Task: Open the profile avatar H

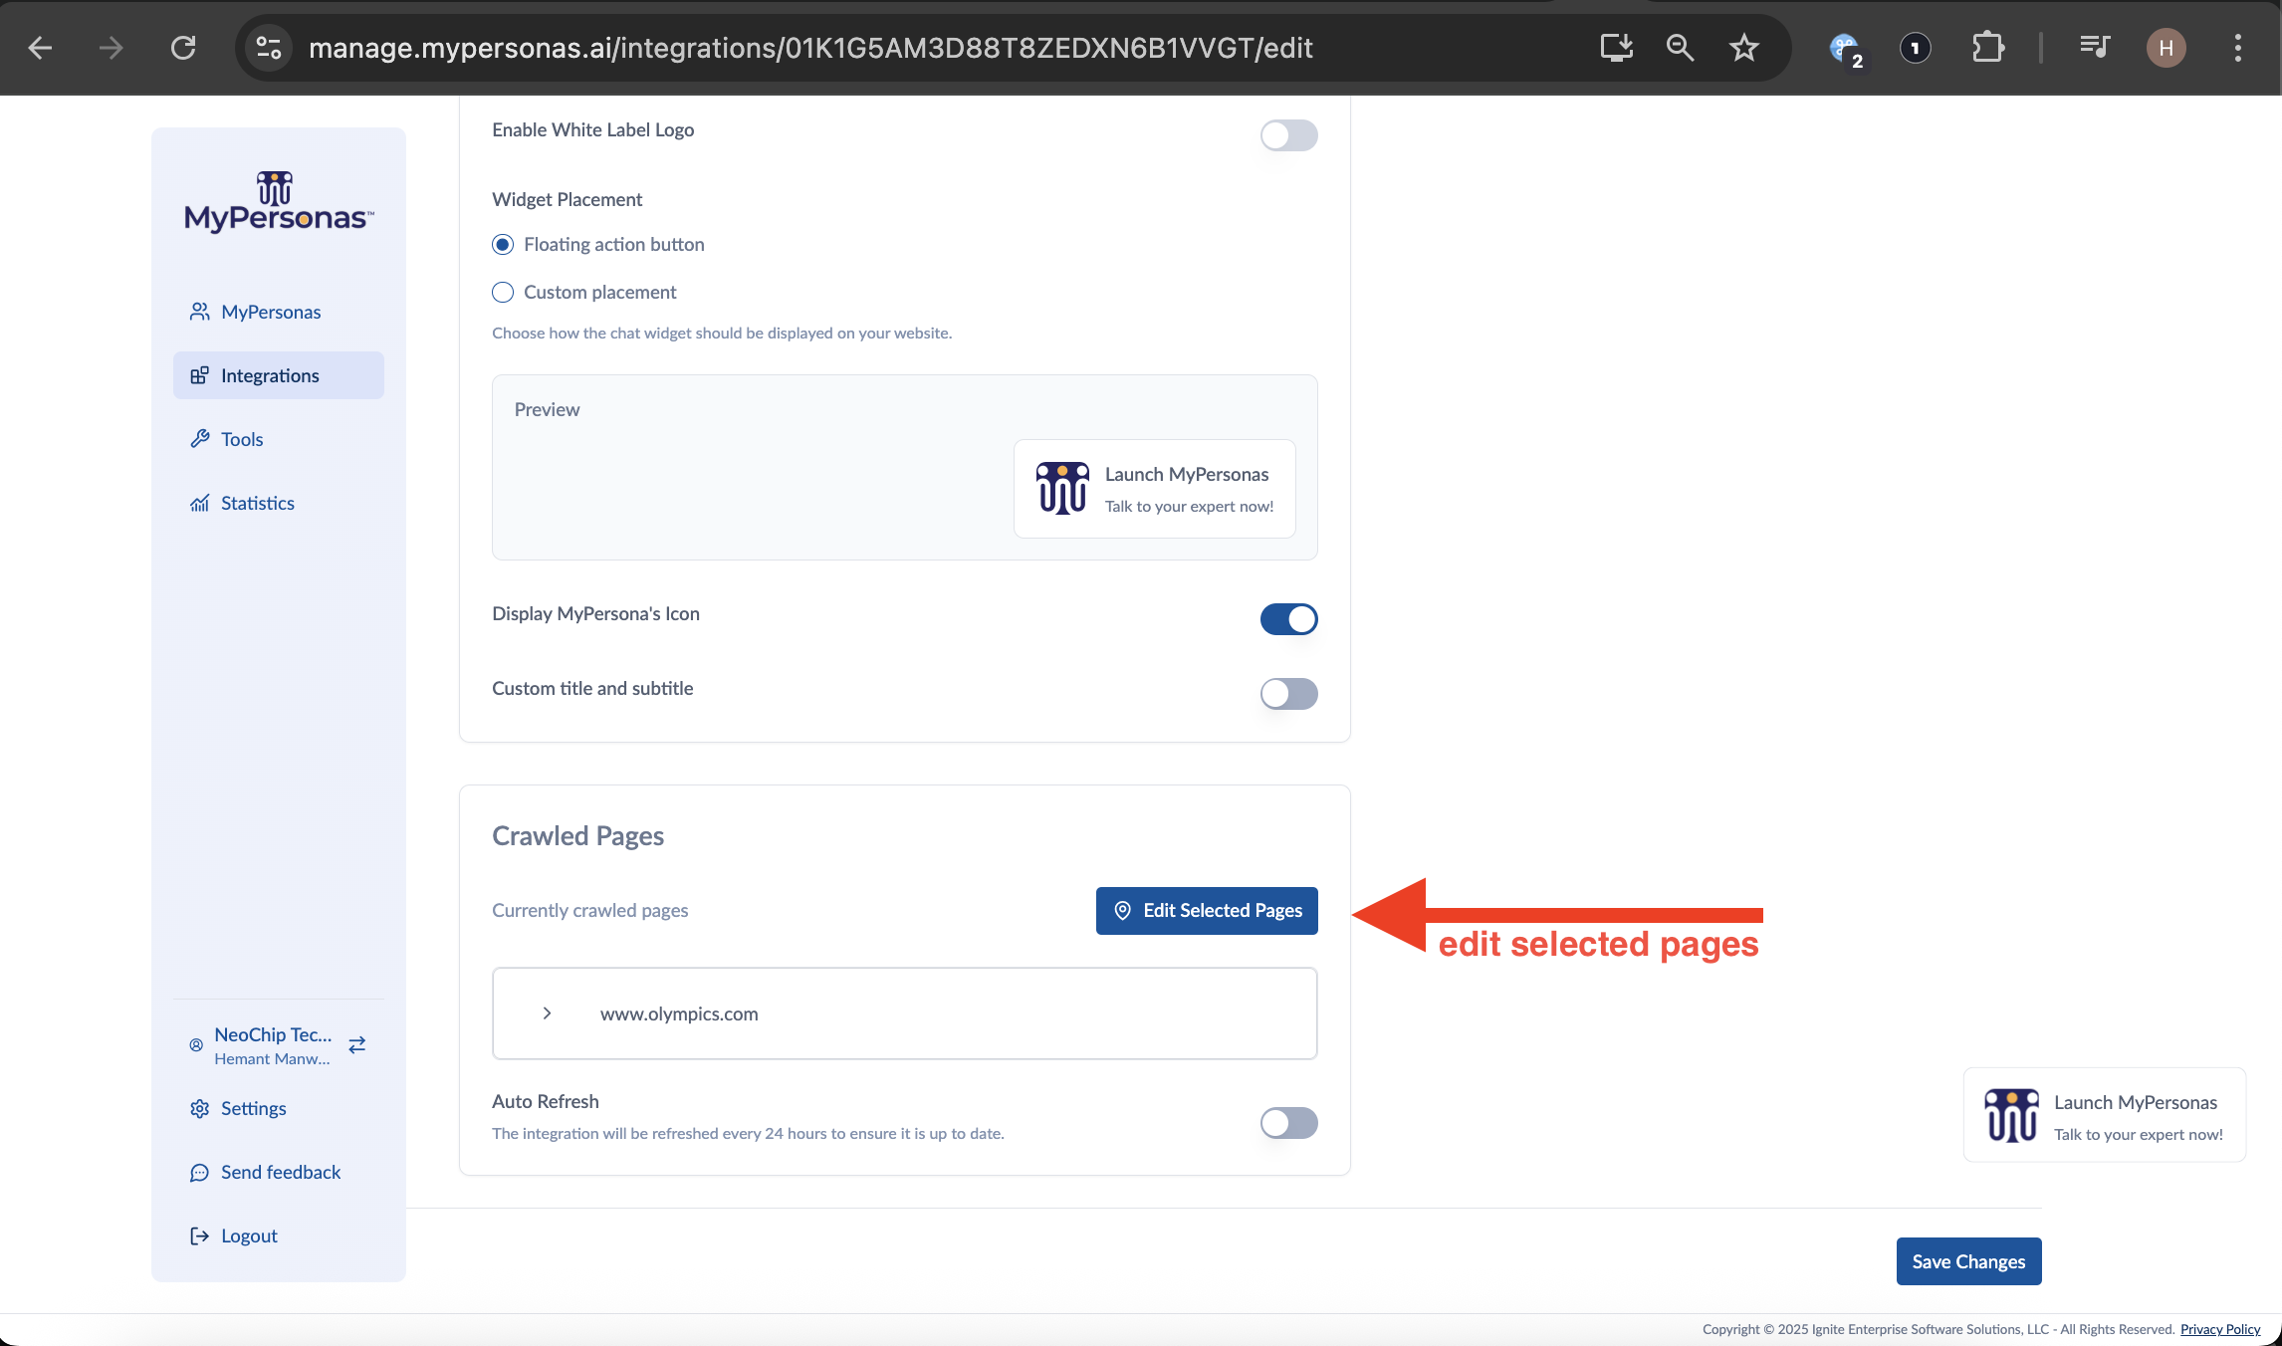Action: 2166,48
